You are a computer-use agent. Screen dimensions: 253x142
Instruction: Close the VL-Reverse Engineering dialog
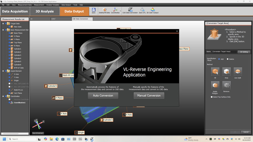177,31
